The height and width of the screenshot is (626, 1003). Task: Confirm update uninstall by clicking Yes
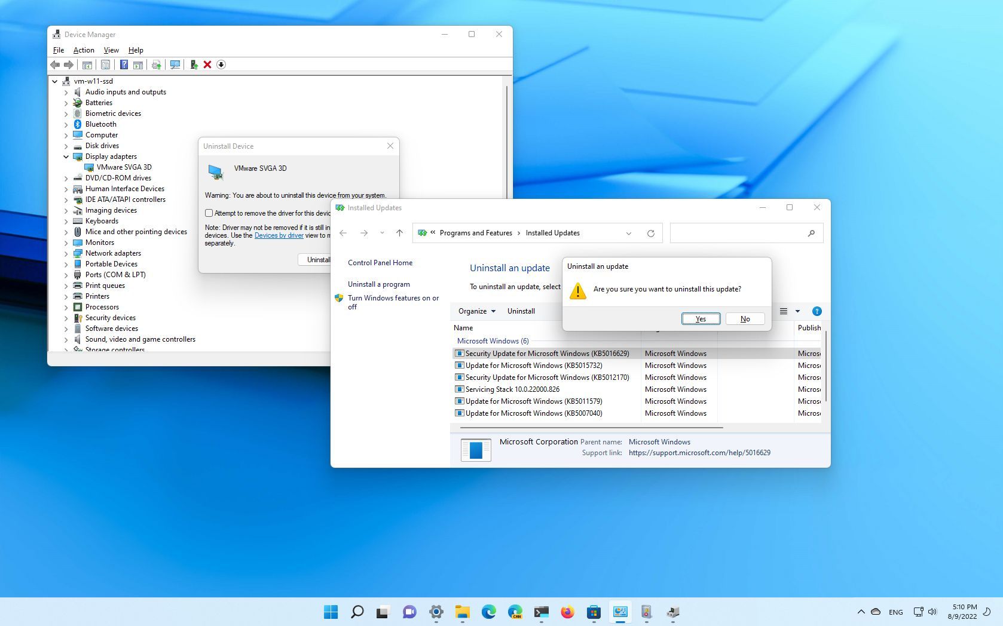click(x=701, y=318)
